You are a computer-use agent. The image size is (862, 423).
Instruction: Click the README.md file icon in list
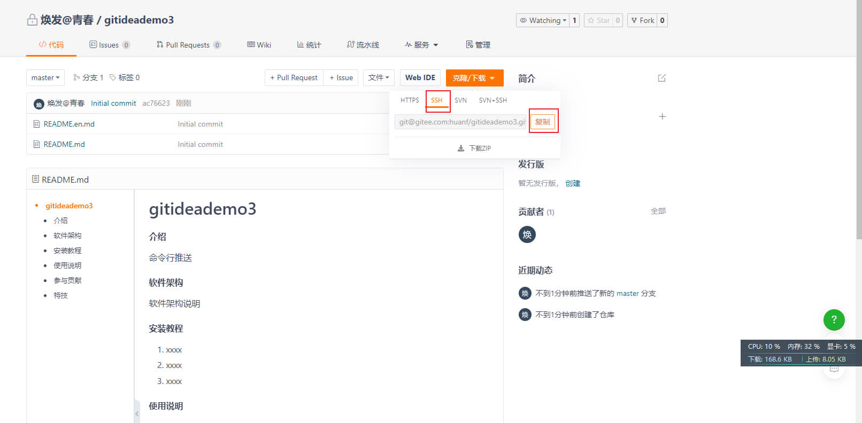pyautogui.click(x=36, y=144)
